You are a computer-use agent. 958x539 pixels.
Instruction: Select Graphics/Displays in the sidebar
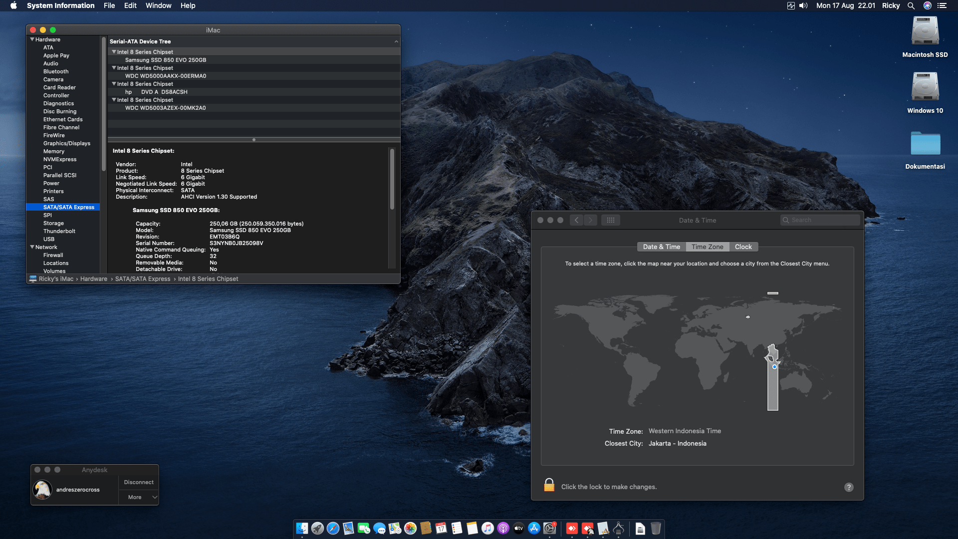pyautogui.click(x=67, y=143)
